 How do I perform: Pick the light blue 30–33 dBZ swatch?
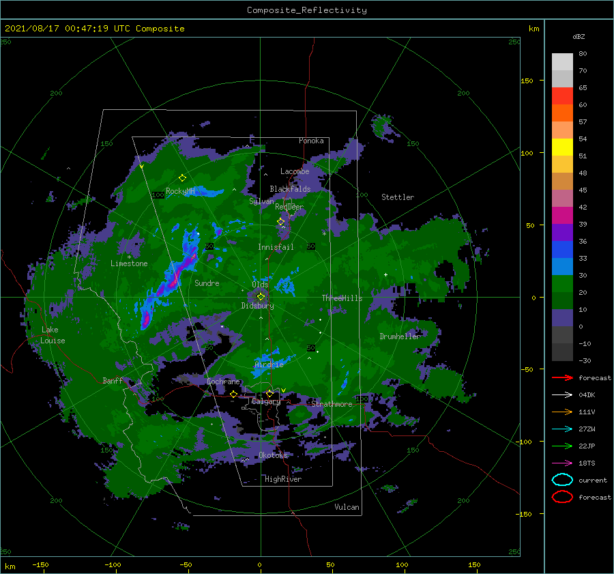tap(562, 266)
